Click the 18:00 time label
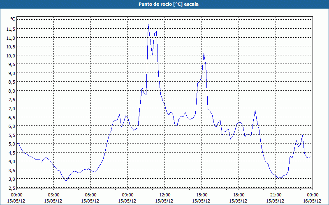 coord(239,195)
